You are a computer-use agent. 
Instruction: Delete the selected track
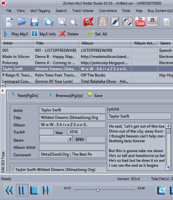click(69, 34)
